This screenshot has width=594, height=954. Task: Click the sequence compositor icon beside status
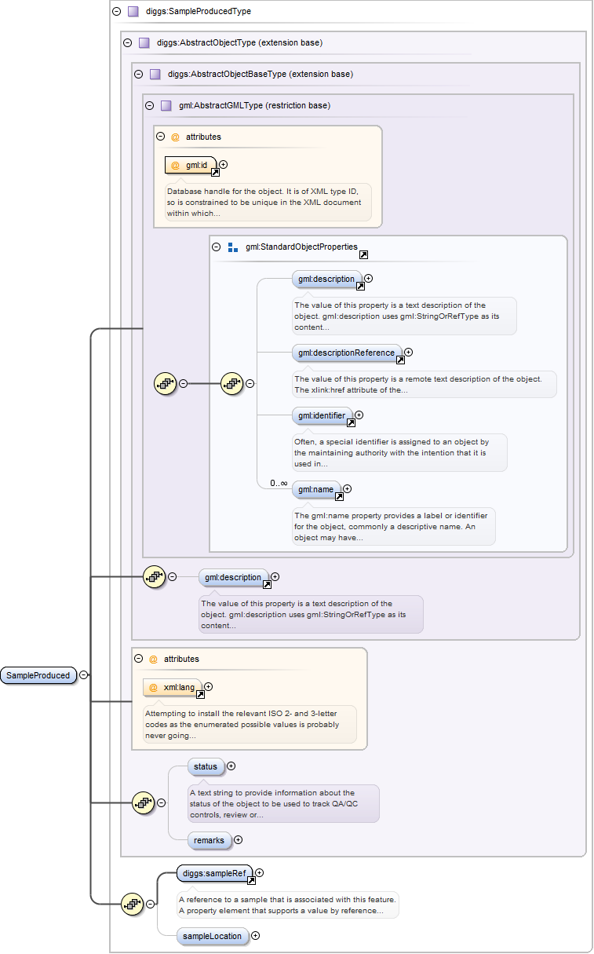143,802
